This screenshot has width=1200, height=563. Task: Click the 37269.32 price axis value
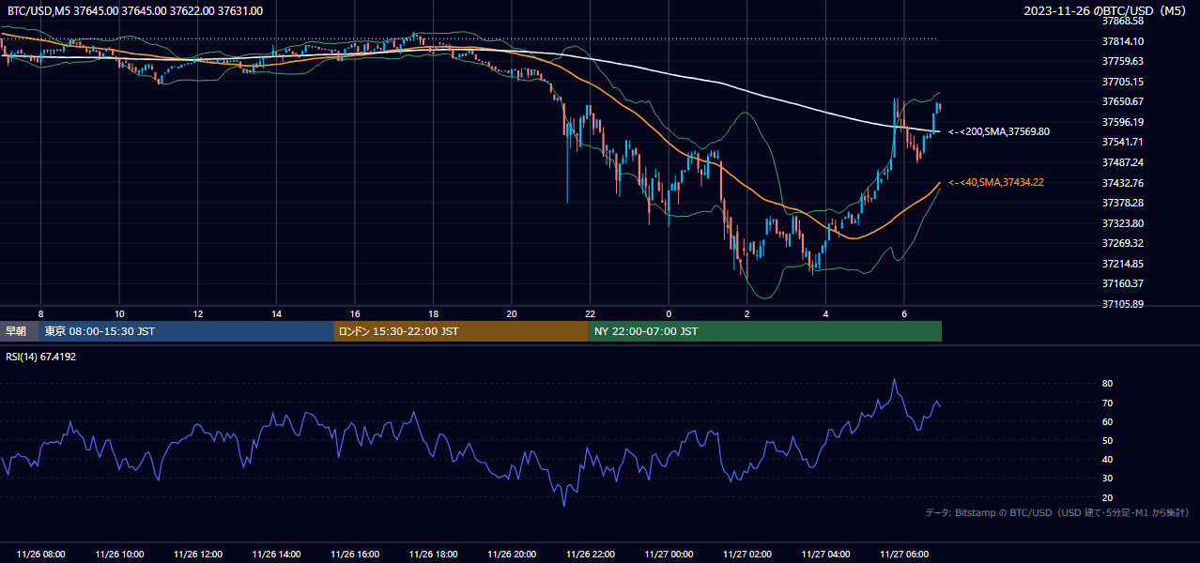point(1123,243)
